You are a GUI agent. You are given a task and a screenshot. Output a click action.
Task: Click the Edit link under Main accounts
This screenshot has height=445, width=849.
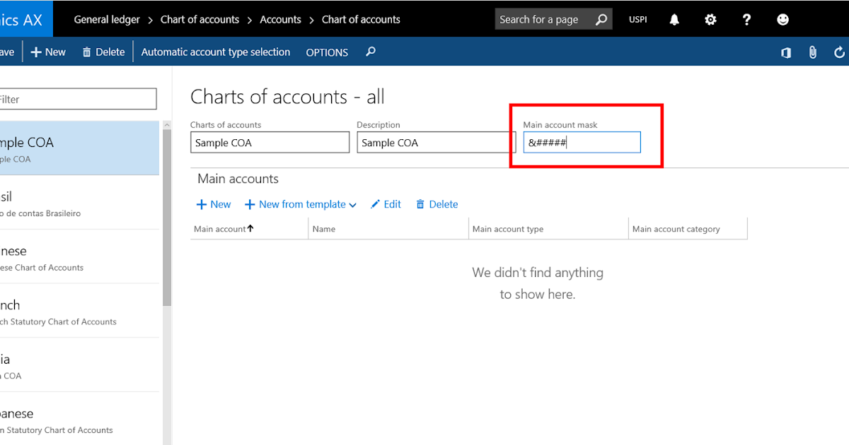386,204
